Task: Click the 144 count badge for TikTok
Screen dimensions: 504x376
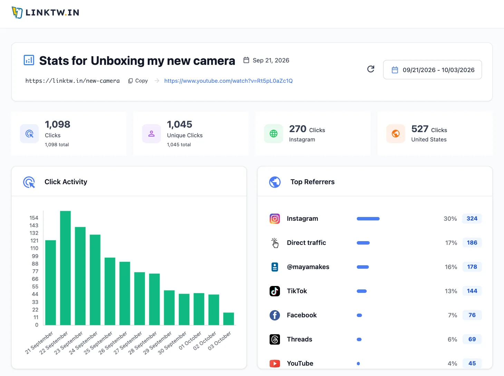Action: [x=472, y=291]
